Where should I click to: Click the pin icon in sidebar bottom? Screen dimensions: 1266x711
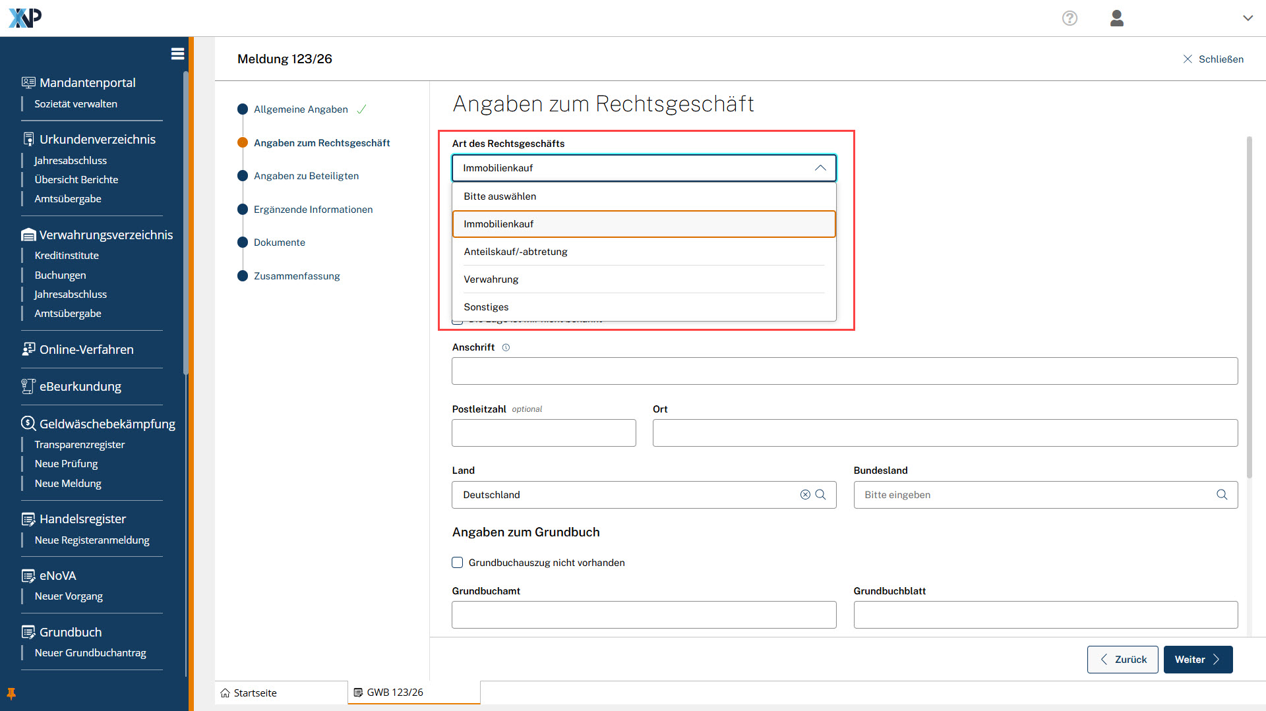coord(11,693)
